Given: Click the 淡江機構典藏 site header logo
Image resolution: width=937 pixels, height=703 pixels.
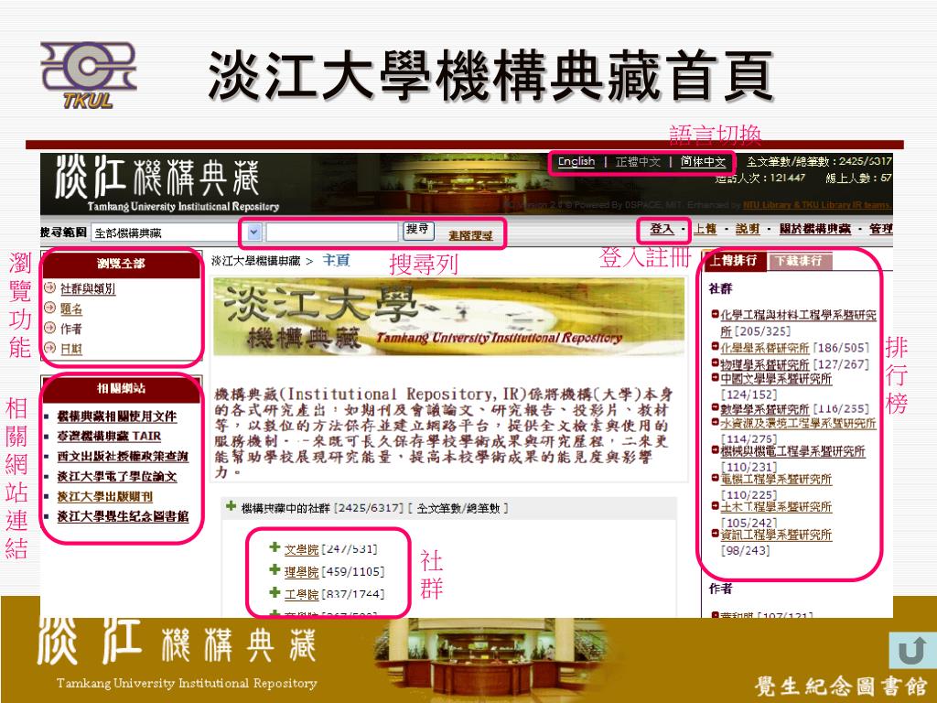Looking at the screenshot, I should pos(167,183).
